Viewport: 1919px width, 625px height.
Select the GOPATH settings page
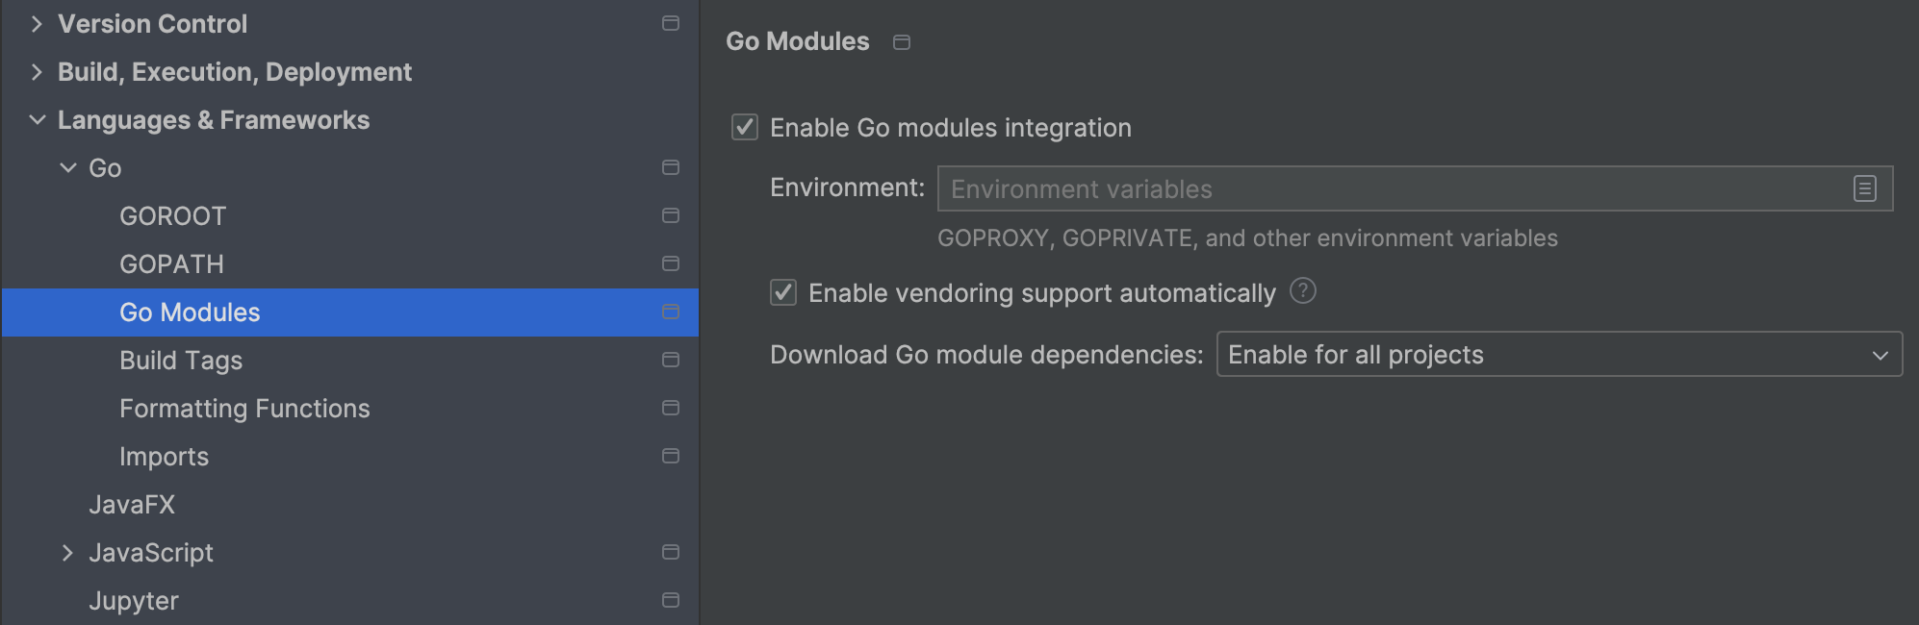point(171,263)
